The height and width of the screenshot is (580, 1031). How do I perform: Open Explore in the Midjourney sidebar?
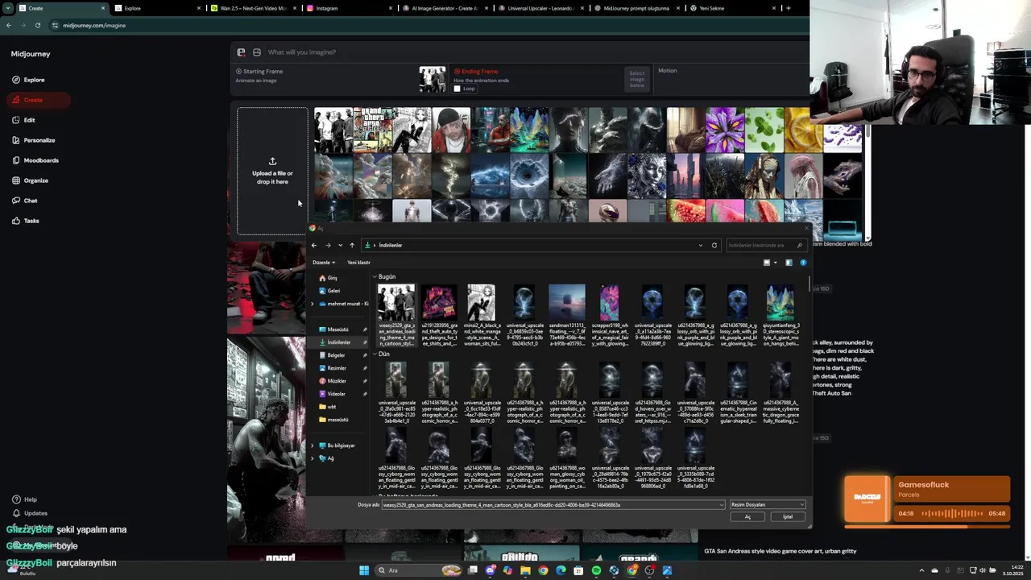pos(28,80)
